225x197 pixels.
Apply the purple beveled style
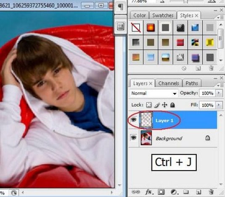coord(195,57)
